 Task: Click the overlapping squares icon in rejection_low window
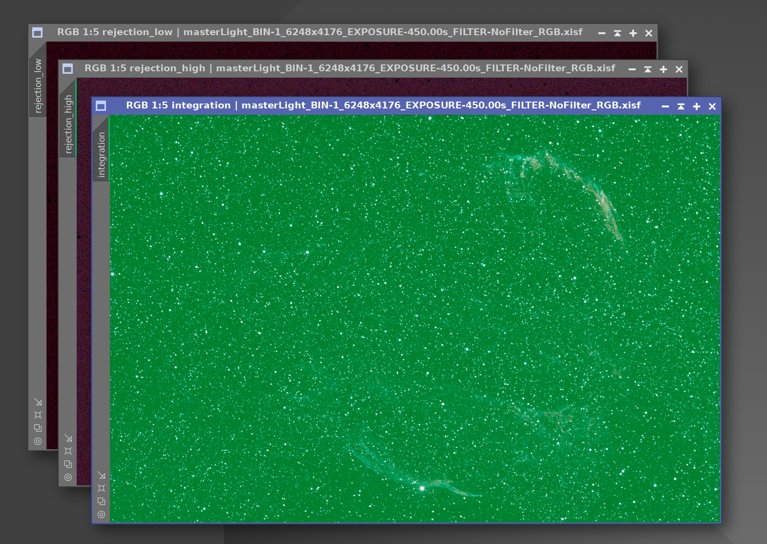pos(38,428)
